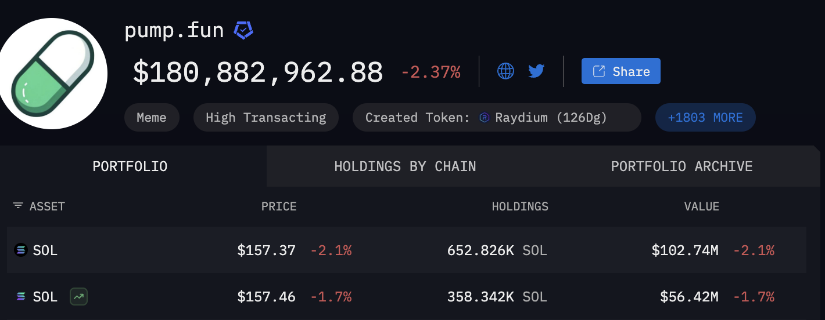Click the first SOL token icon
This screenshot has width=825, height=320.
tap(21, 250)
